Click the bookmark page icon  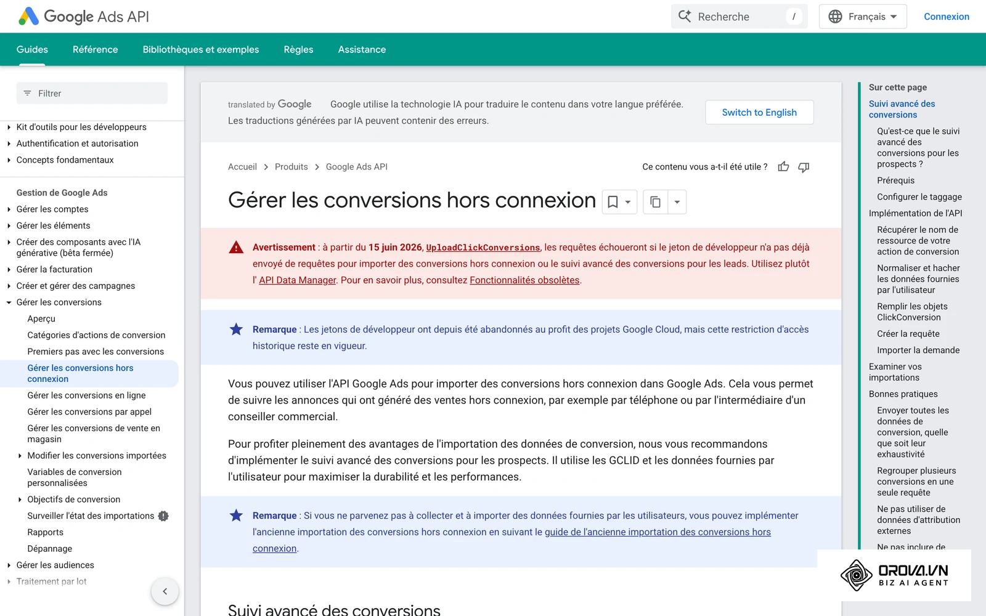click(613, 202)
